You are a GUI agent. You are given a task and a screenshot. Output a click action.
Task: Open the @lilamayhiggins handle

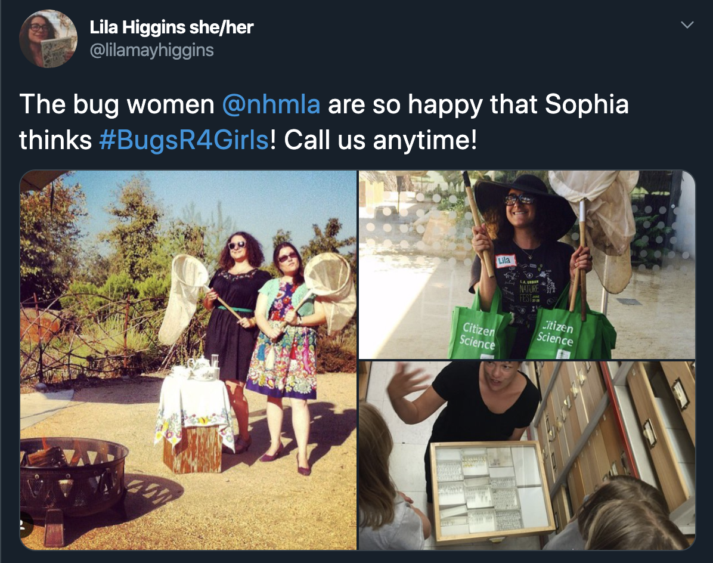(152, 50)
